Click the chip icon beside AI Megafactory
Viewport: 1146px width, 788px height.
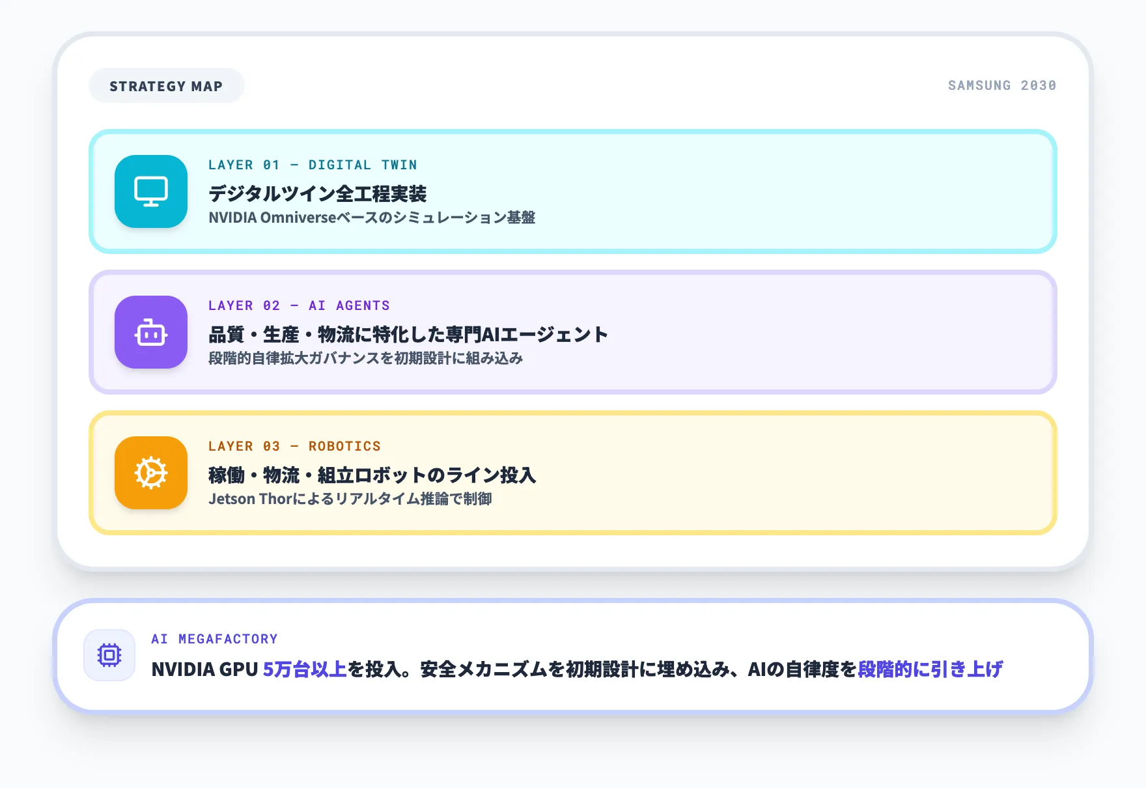[109, 655]
